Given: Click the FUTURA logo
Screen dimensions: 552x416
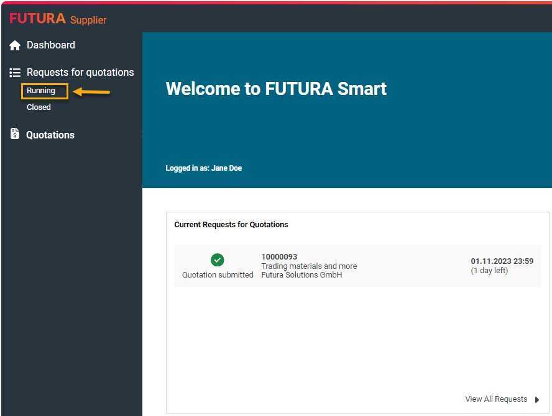Looking at the screenshot, I should (37, 19).
